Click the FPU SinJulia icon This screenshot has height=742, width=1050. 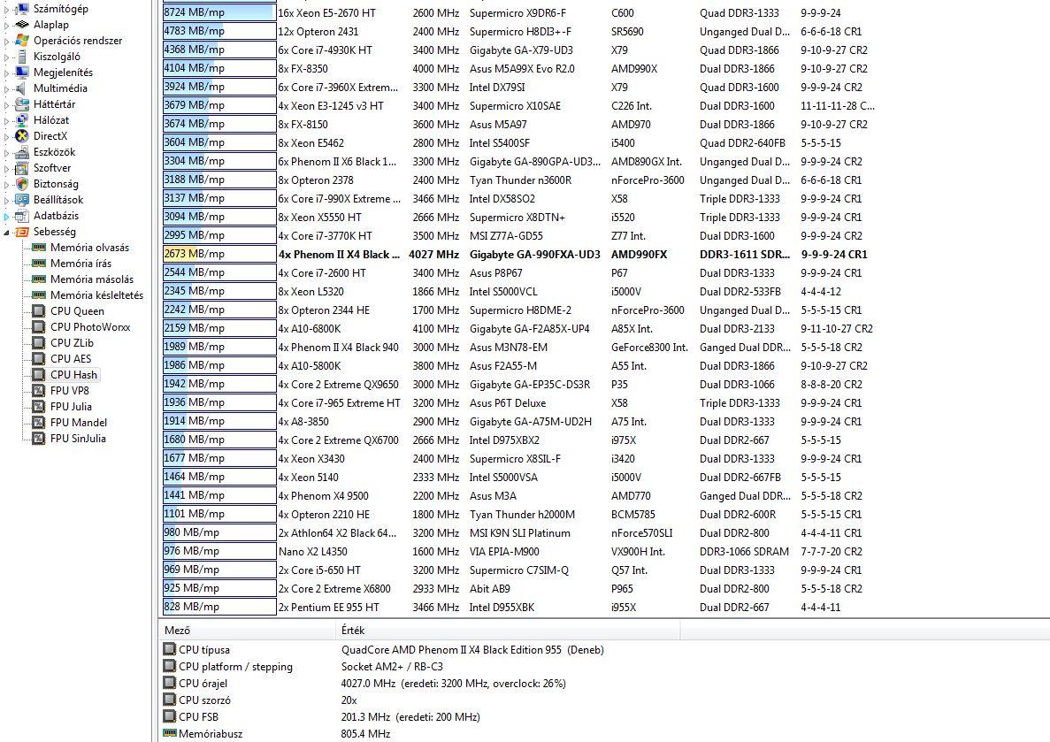pos(39,439)
